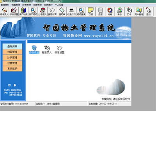This screenshot has width=156, height=141.
Task: Open the 日报 yellow note icon
Action: pyautogui.click(x=91, y=12)
